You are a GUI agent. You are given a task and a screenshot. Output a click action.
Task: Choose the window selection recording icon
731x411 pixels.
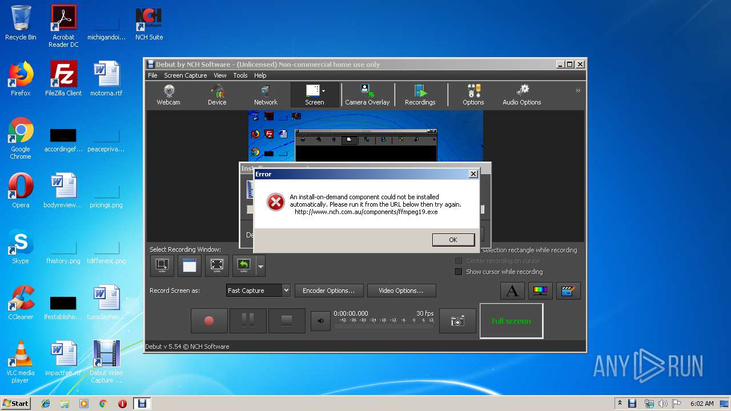coord(190,265)
